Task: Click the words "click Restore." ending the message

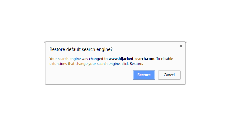Action: point(132,64)
